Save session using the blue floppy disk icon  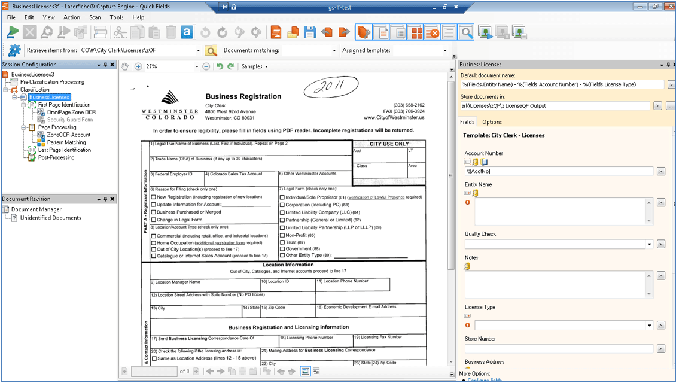point(310,32)
